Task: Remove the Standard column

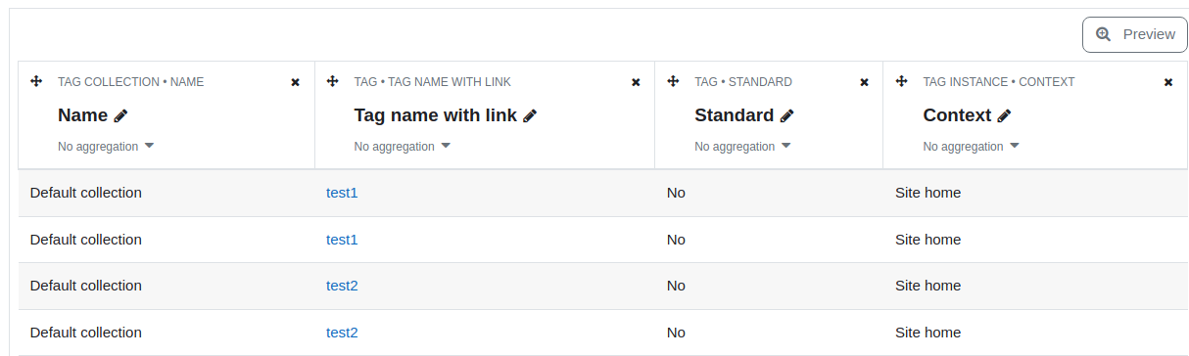Action: pyautogui.click(x=864, y=82)
